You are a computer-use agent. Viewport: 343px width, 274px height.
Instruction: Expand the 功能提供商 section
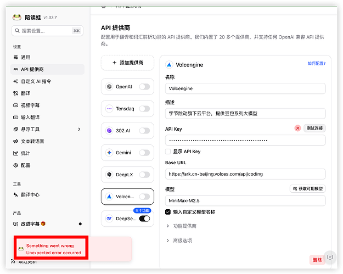[x=182, y=226]
